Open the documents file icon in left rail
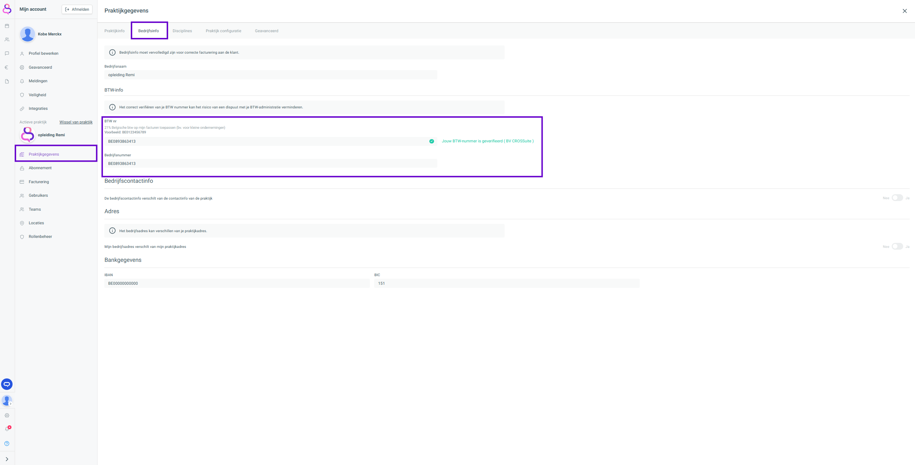 tap(7, 82)
